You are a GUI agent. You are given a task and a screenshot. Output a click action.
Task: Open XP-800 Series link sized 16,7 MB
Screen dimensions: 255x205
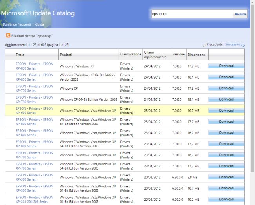(x=35, y=133)
